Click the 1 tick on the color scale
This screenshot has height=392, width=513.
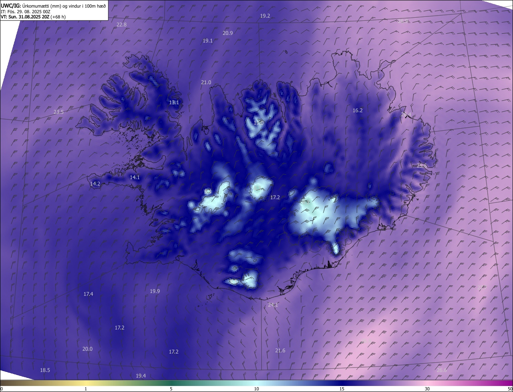[86, 389]
